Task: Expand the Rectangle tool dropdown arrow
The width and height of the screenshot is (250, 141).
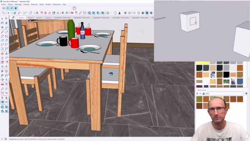Action: tap(33, 13)
